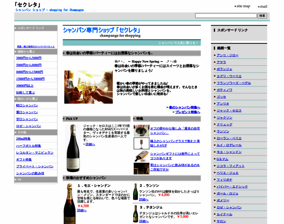Open brand モエ・シャンドン in right list

[x=229, y=152]
